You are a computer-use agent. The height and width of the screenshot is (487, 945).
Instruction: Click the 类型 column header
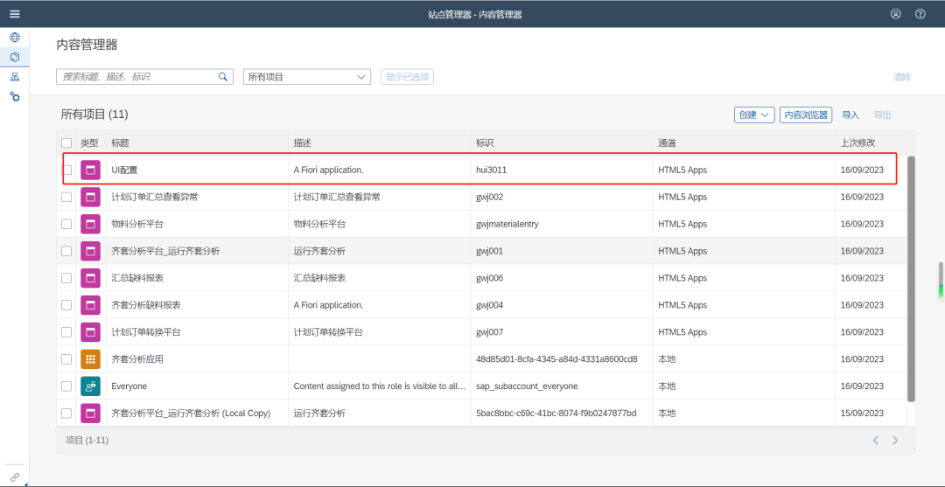89,143
